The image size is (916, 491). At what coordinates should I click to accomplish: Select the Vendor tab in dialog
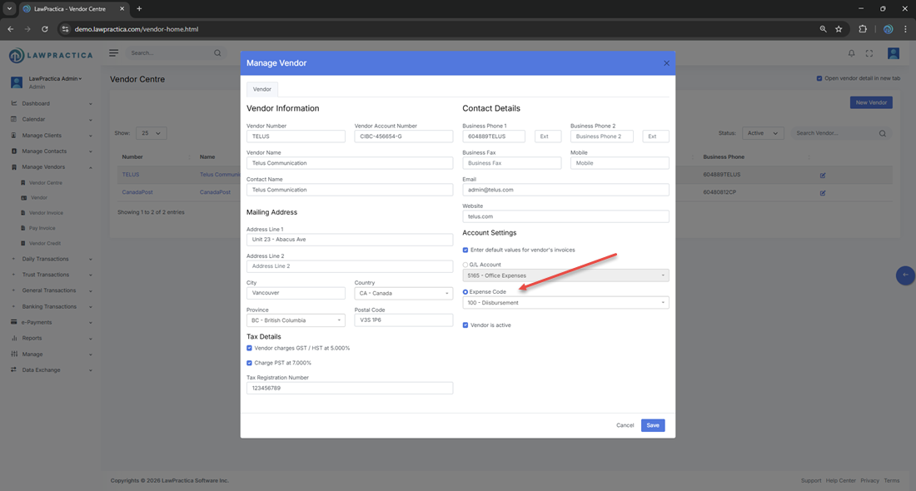tap(262, 89)
